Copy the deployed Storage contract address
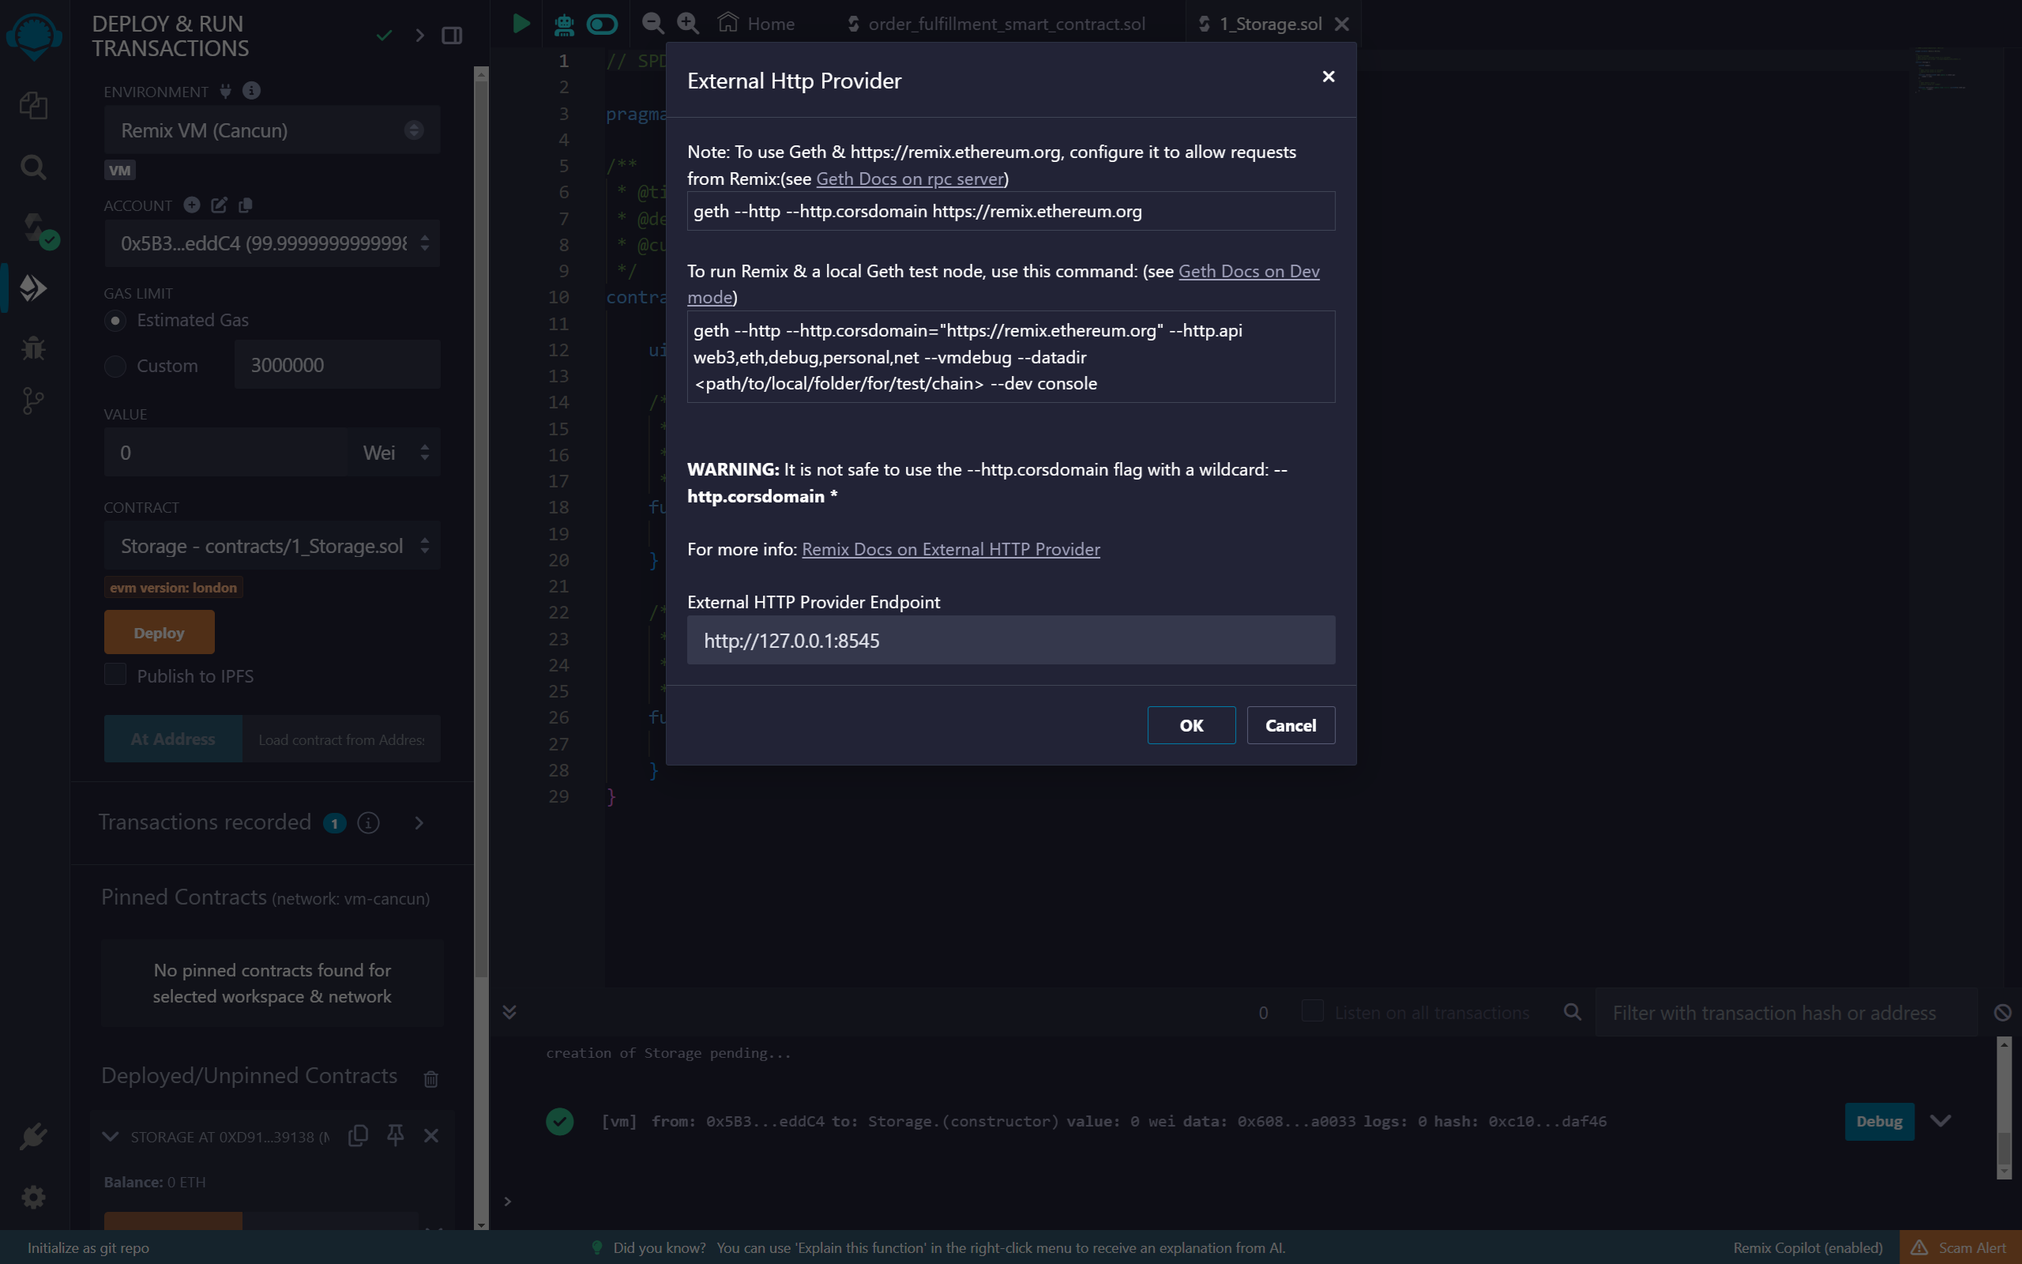 358,1135
